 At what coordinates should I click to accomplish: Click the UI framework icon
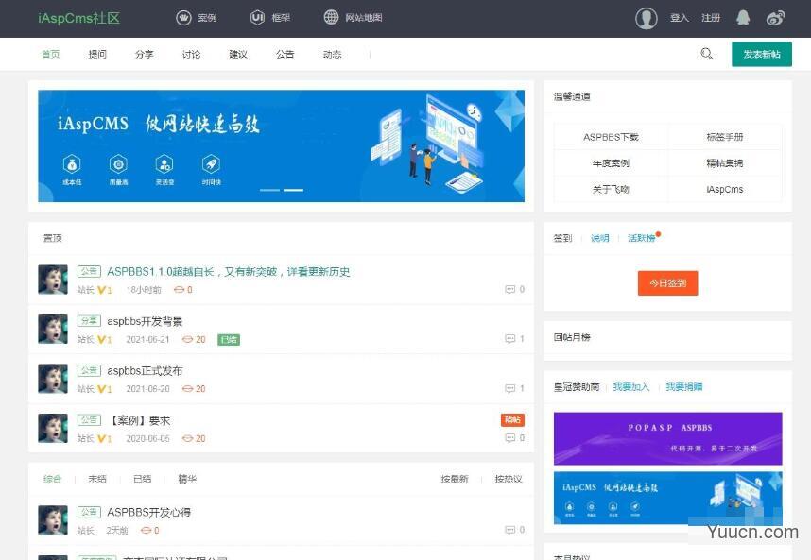pos(258,18)
